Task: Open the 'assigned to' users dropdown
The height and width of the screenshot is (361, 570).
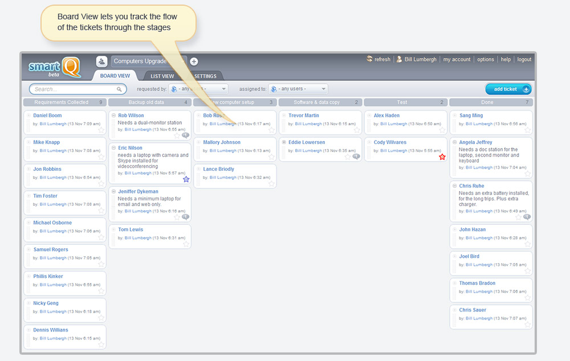Action: click(299, 89)
